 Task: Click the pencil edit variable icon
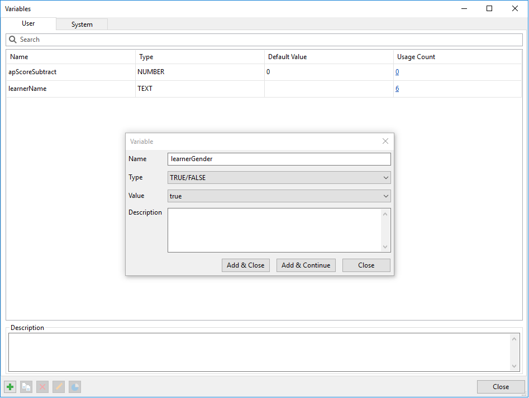coord(59,386)
